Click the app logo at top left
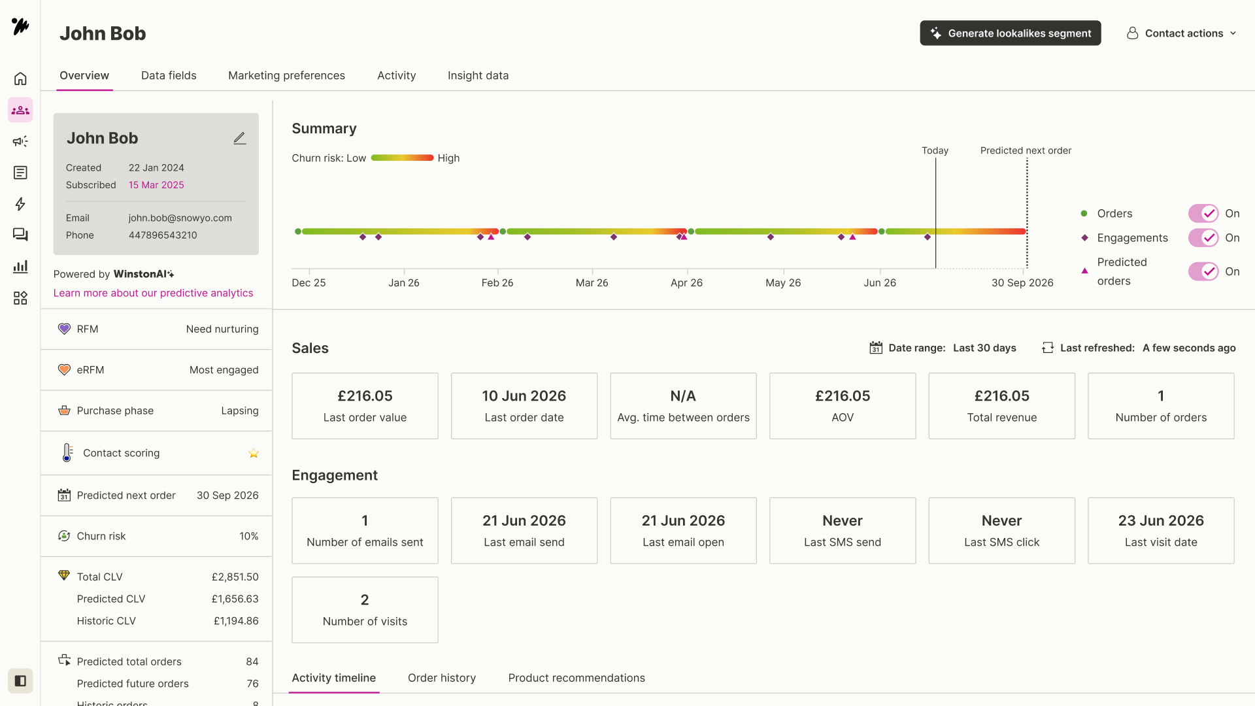Viewport: 1255px width, 706px height. pos(20,26)
